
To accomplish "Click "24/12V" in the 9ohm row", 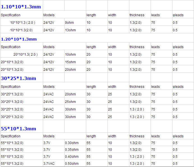I will pyautogui.click(x=49, y=23).
